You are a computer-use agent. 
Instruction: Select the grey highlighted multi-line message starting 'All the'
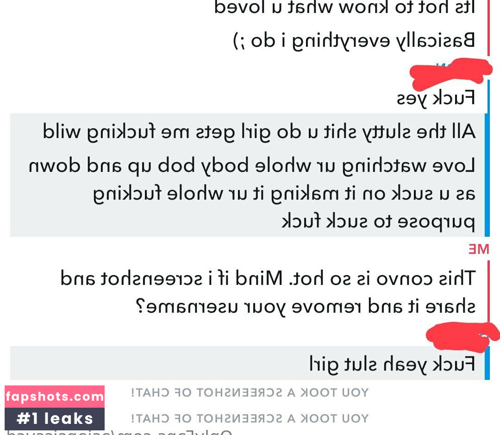pos(247,175)
